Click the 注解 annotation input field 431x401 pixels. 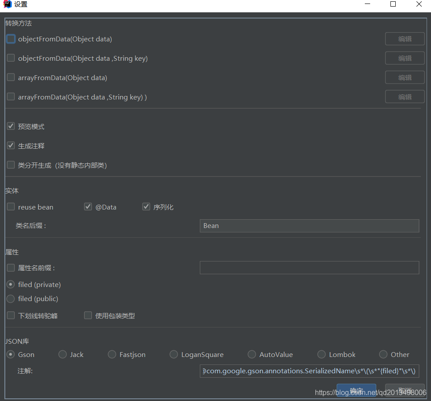click(310, 371)
